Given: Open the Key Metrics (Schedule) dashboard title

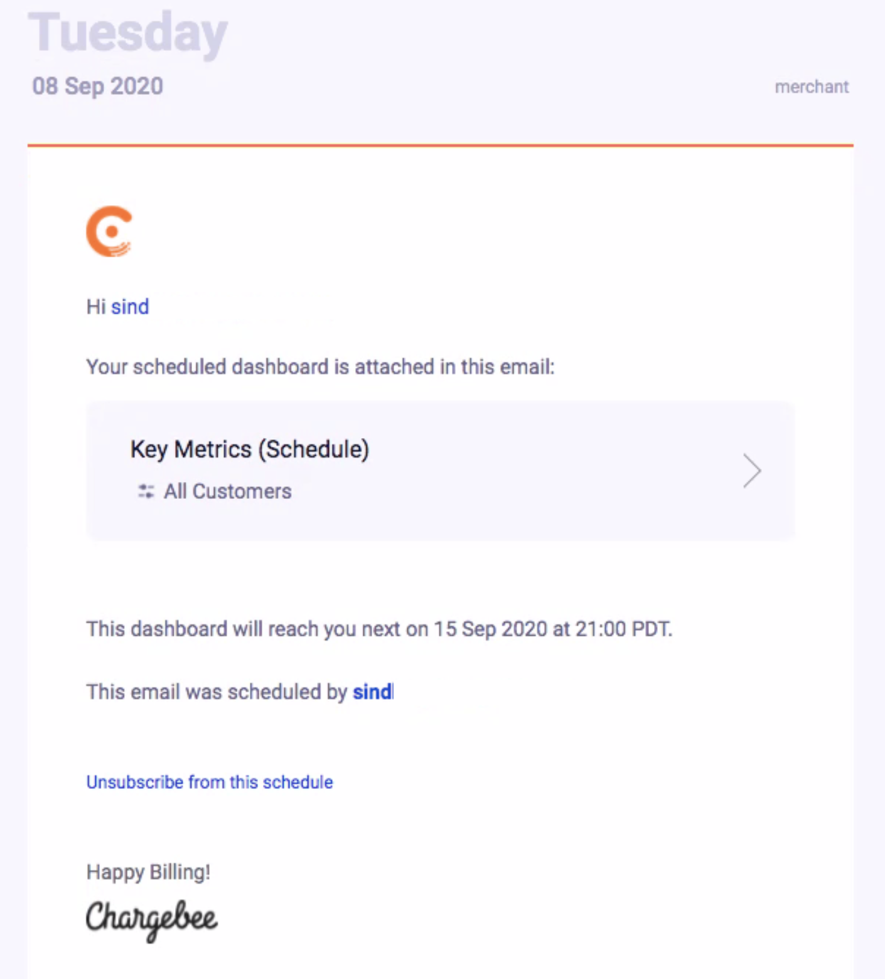Looking at the screenshot, I should pyautogui.click(x=249, y=449).
